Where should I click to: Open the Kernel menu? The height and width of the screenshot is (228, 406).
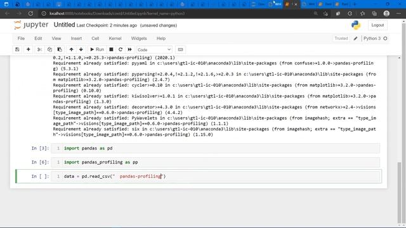(115, 38)
